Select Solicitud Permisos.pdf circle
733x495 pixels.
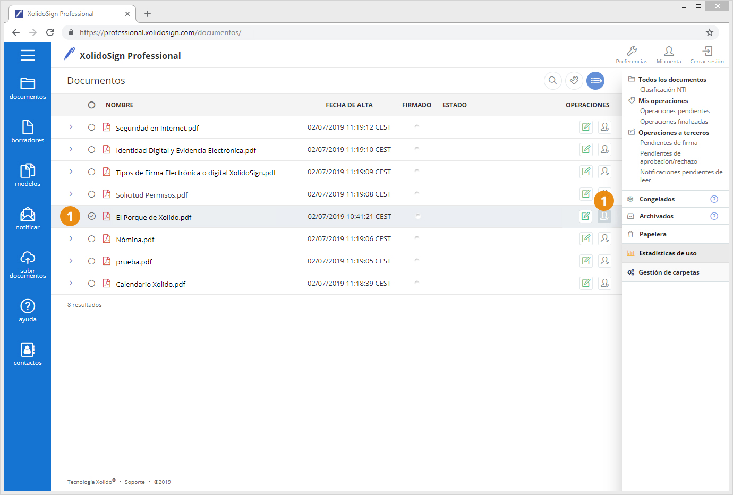coord(92,194)
